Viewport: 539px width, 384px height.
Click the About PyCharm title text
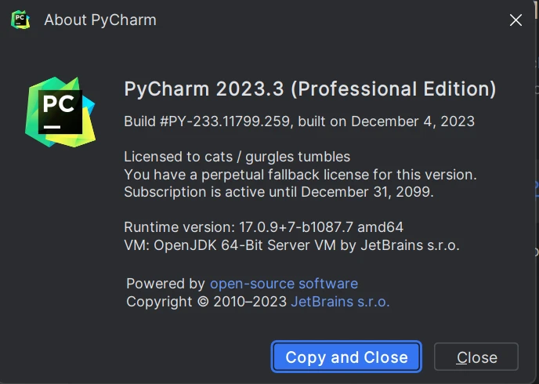100,20
